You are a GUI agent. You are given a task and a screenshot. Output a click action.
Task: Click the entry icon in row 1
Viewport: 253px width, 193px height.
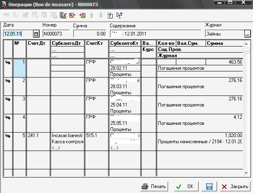click(7, 62)
